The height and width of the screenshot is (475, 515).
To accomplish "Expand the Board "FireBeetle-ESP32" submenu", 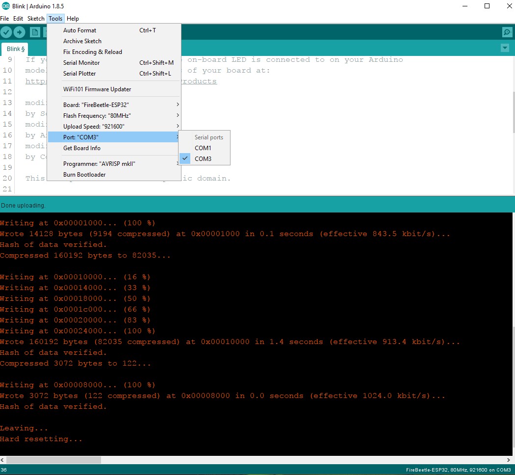I will [x=114, y=105].
